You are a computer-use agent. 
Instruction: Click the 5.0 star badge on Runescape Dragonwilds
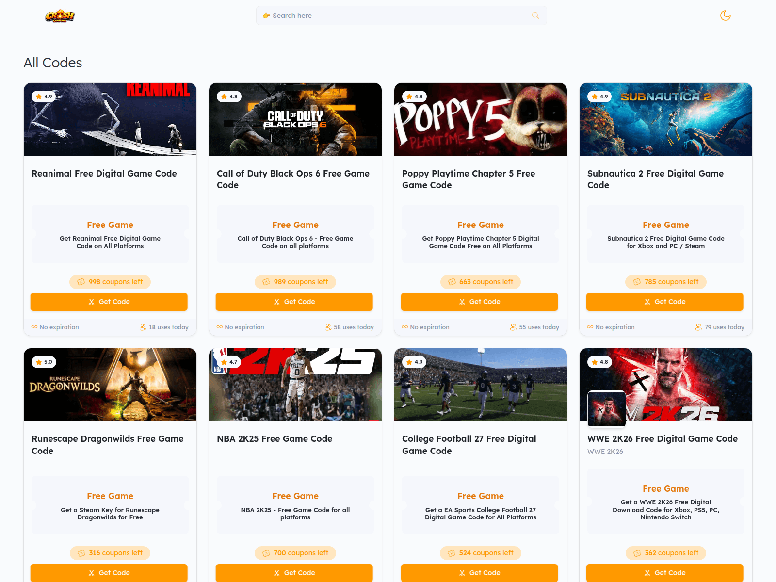(x=44, y=362)
